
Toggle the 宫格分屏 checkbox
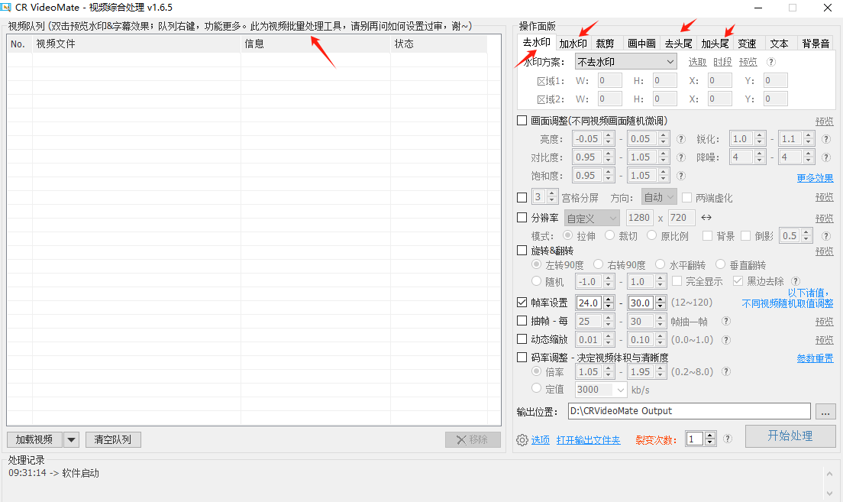point(522,197)
